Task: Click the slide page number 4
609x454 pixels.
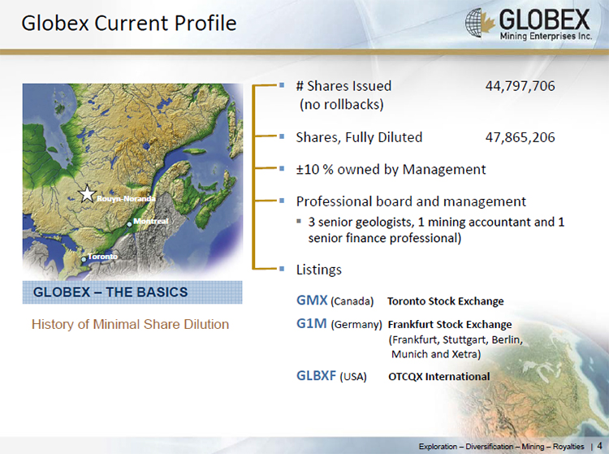Action: (599, 446)
